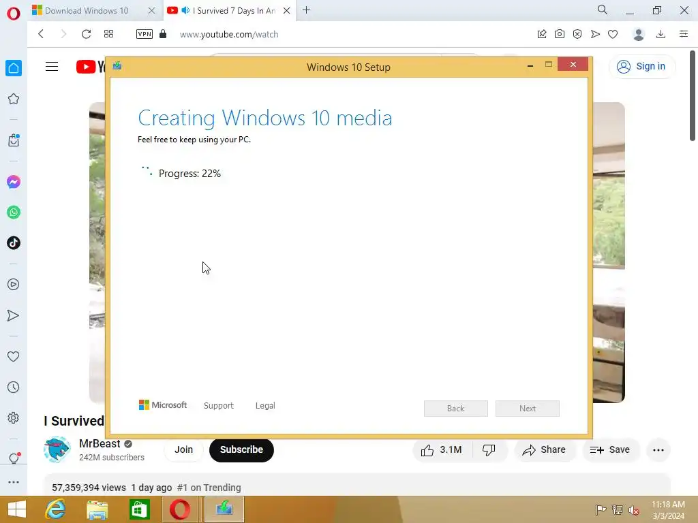Image resolution: width=698 pixels, height=523 pixels.
Task: Minimize the Windows 10 Setup window
Action: [x=530, y=65]
